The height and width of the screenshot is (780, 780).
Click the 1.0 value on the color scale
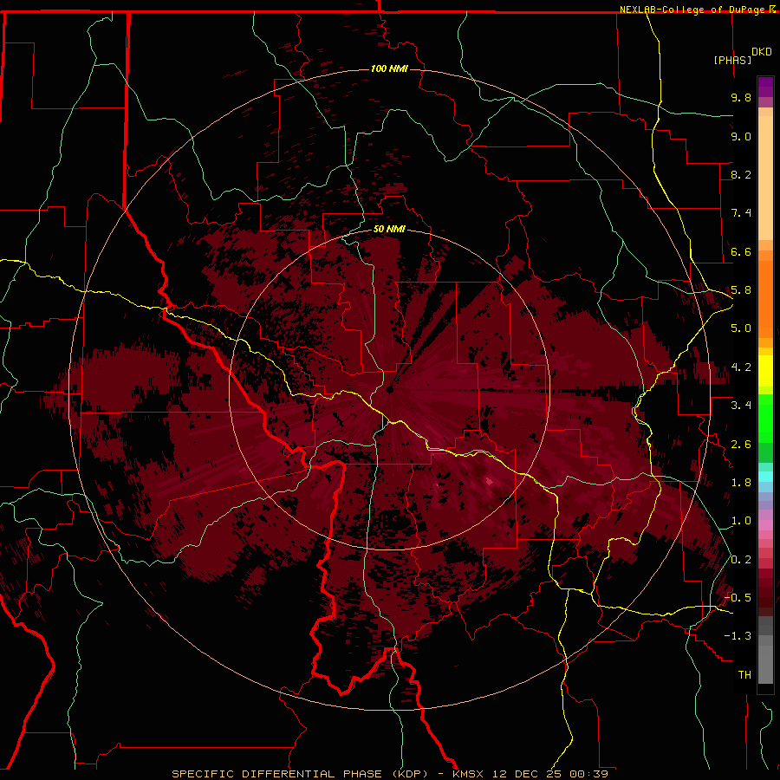click(741, 521)
